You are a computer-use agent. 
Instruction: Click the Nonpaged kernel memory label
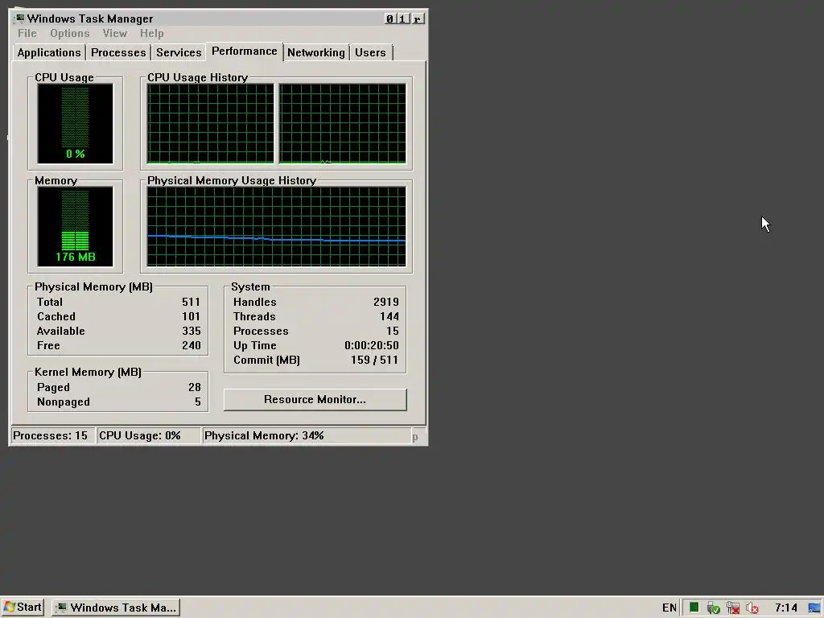click(x=63, y=402)
